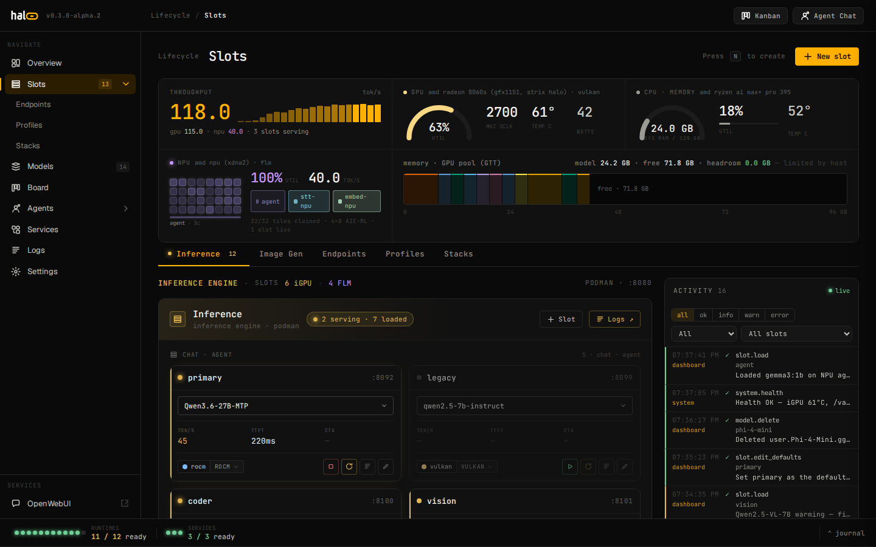This screenshot has width=876, height=547.
Task: Open the ROCM backend dropdown
Action: coord(226,467)
